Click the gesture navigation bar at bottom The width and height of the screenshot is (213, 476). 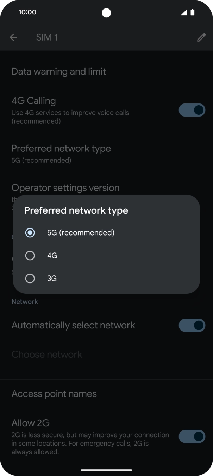(106, 471)
